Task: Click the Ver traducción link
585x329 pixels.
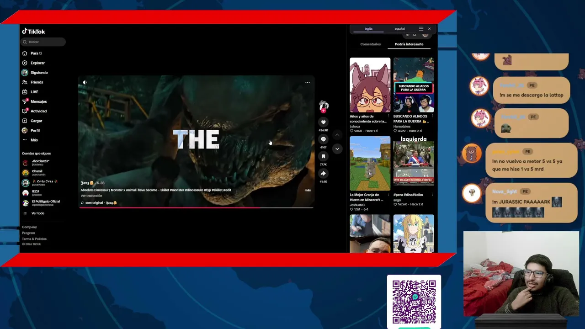Action: pyautogui.click(x=91, y=196)
